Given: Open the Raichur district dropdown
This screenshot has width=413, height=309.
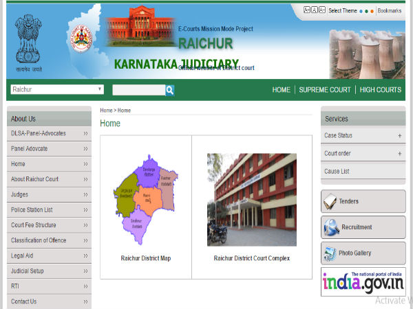Looking at the screenshot, I should [x=57, y=89].
